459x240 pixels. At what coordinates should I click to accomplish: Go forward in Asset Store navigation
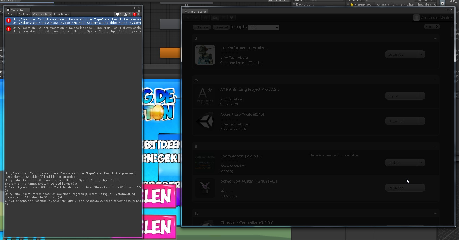click(196, 18)
